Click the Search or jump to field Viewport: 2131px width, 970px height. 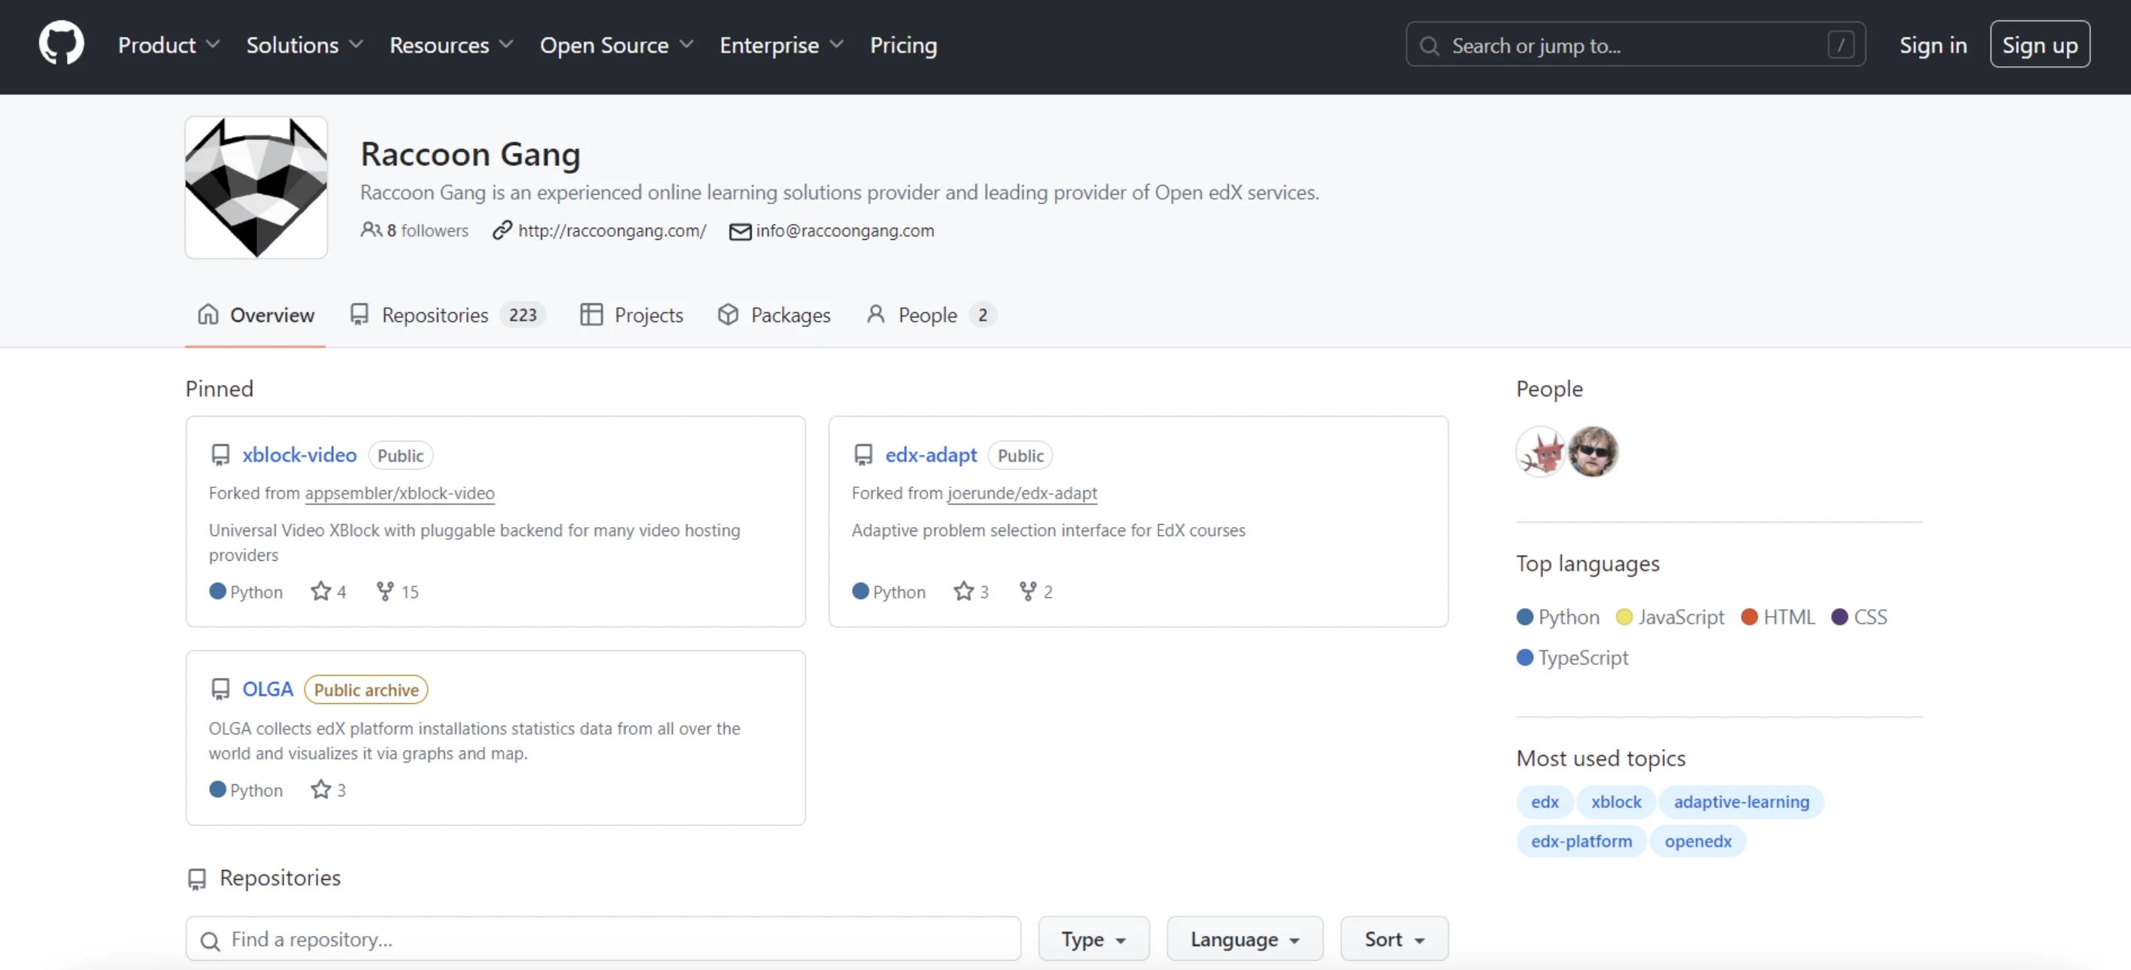(1635, 44)
